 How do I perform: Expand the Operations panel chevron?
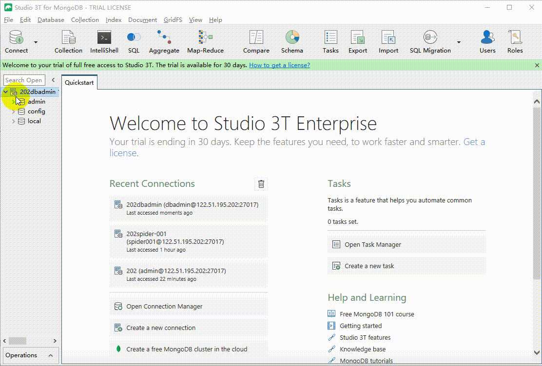tap(51, 355)
